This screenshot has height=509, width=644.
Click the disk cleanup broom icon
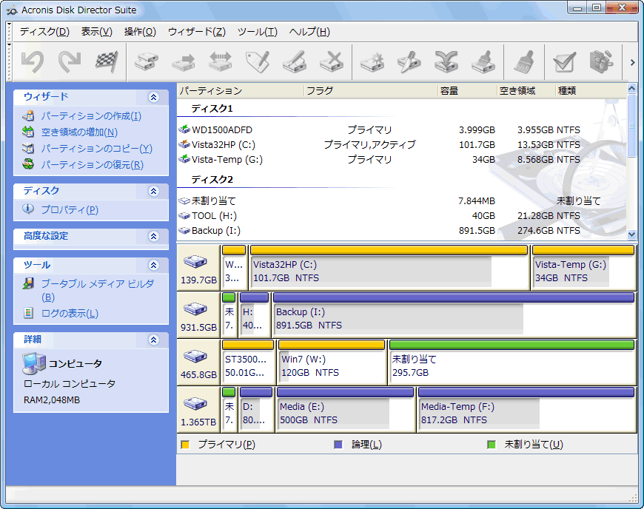click(523, 62)
